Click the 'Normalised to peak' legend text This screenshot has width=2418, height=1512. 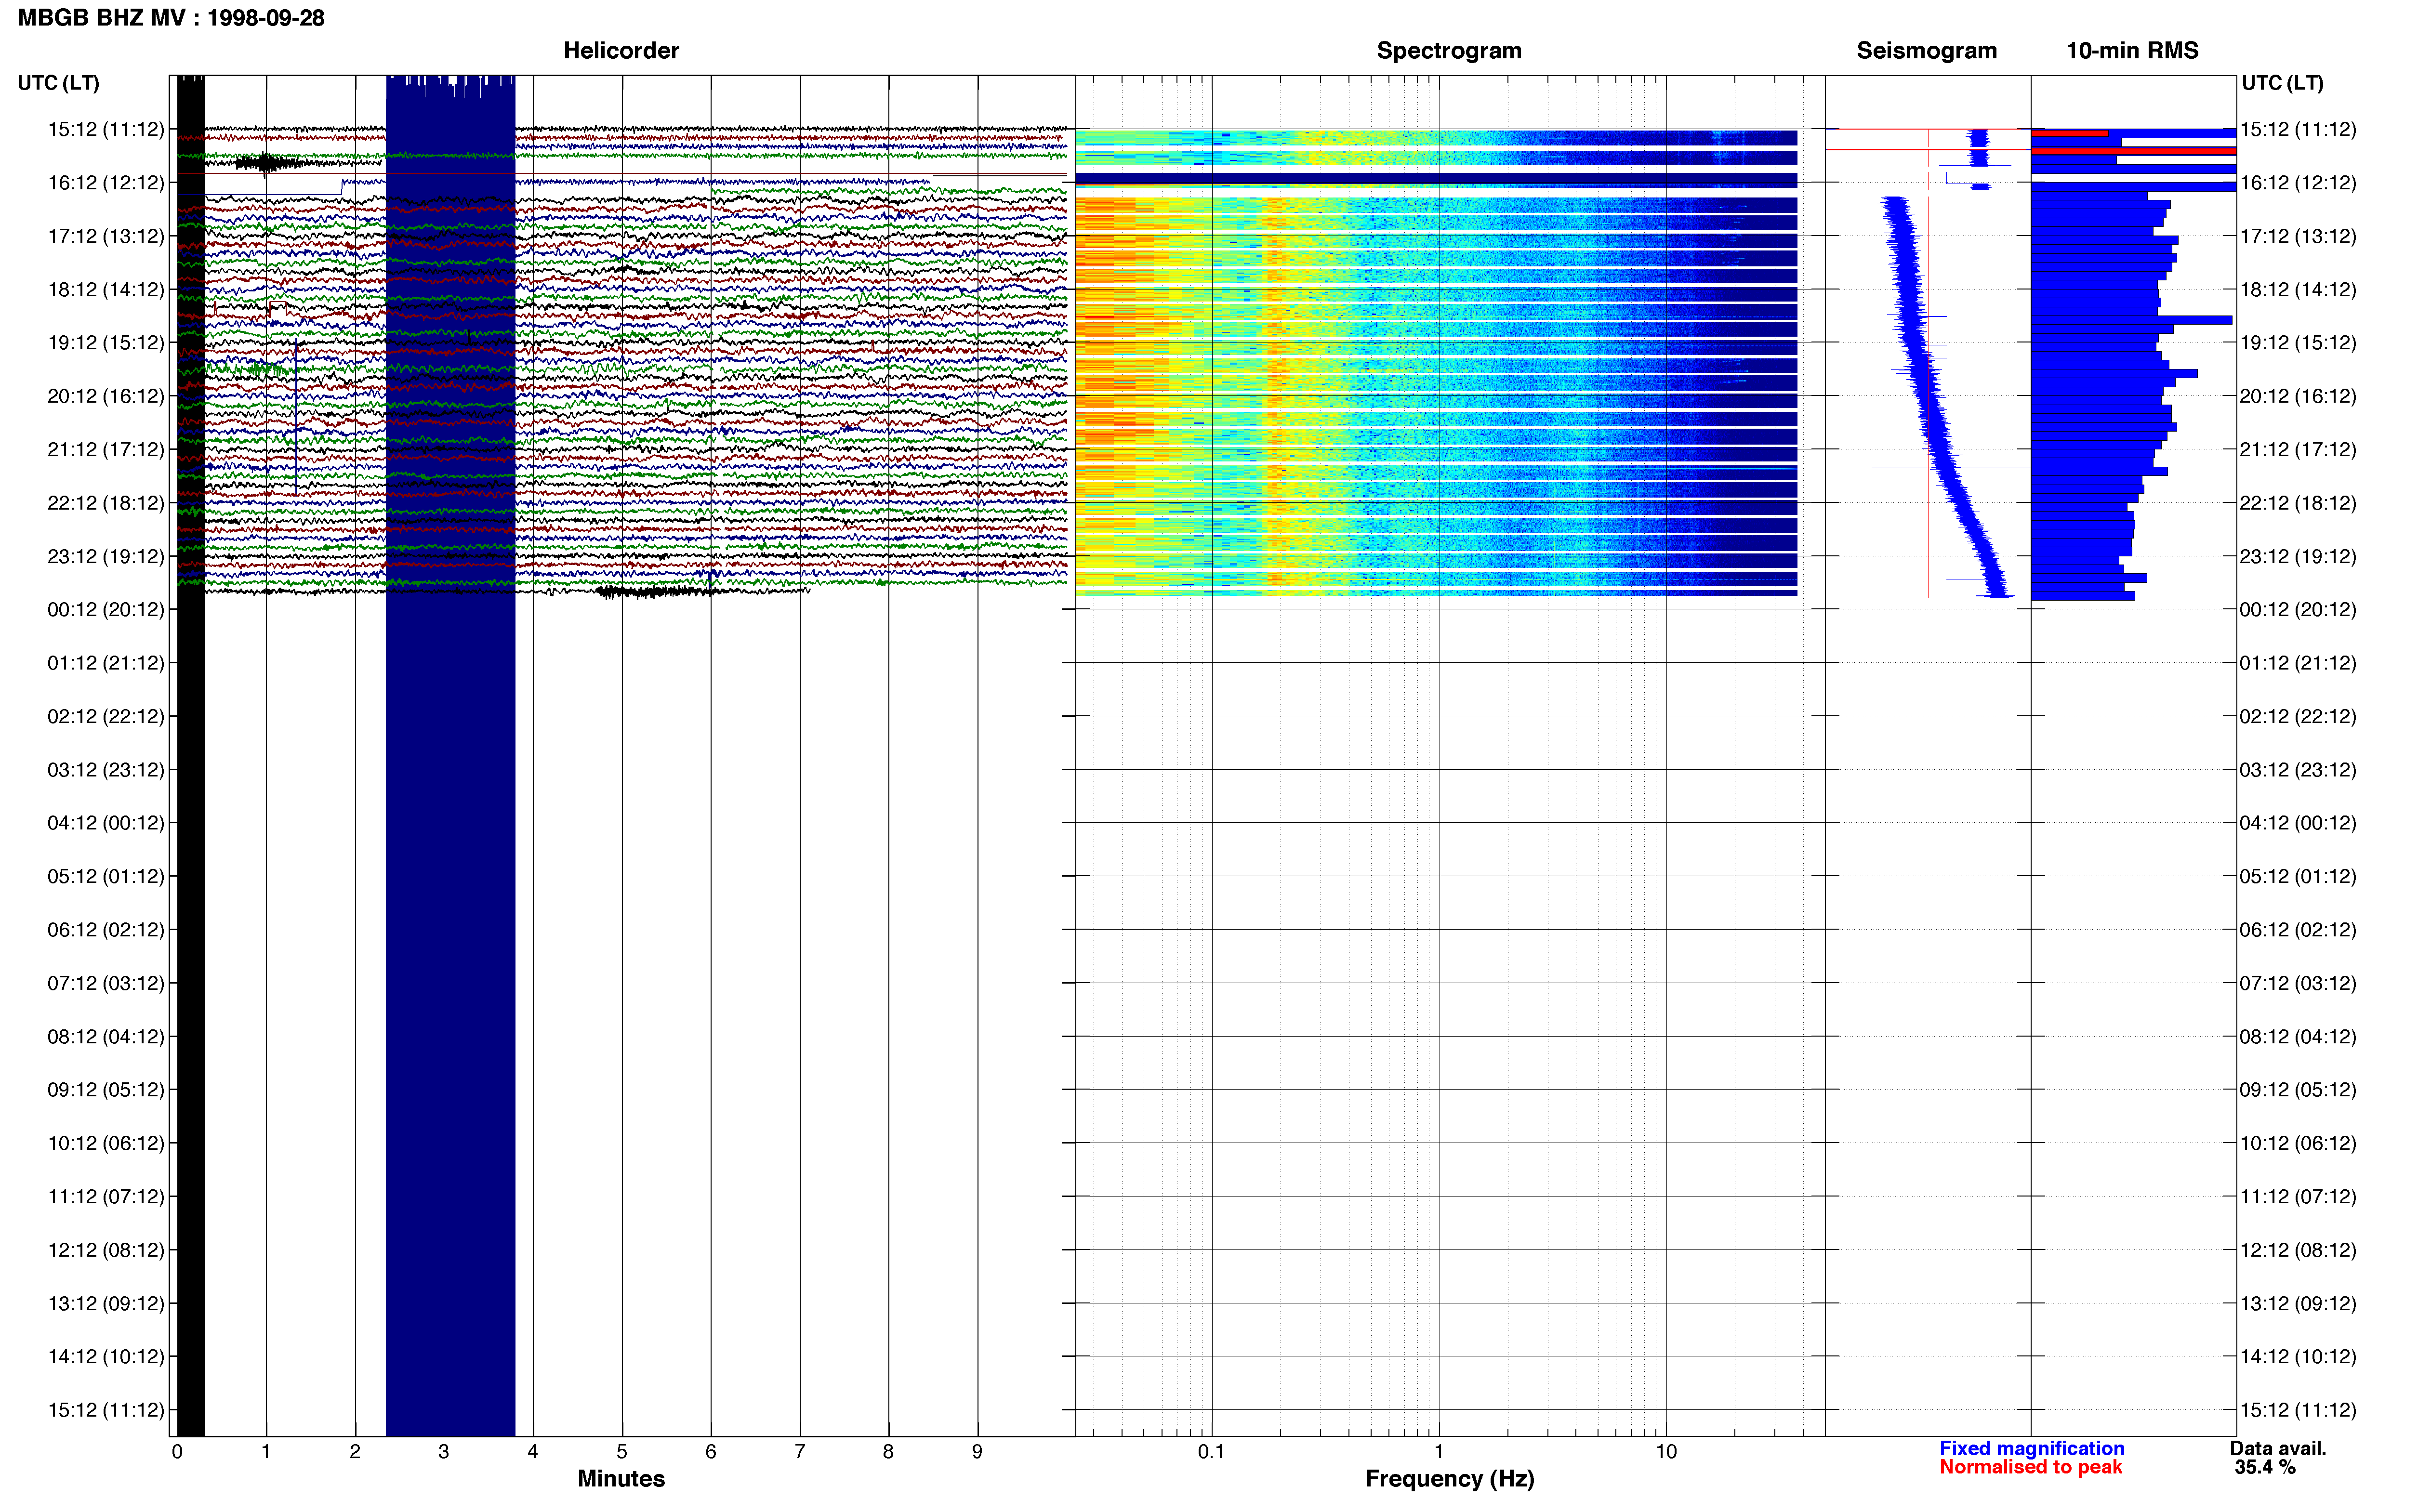[2030, 1467]
